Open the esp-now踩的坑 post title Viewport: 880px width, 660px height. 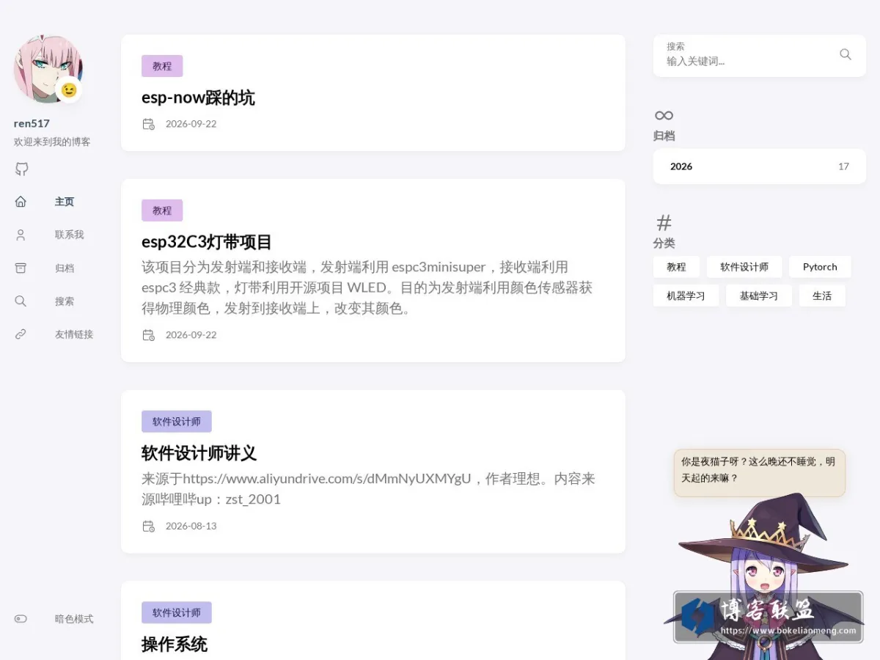pos(198,98)
